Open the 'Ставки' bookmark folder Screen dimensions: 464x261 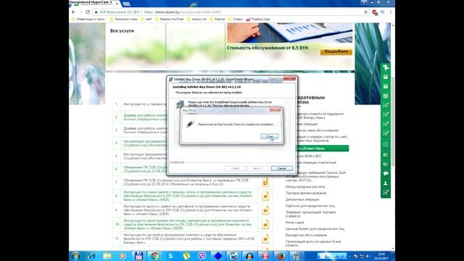pyautogui.click(x=236, y=20)
